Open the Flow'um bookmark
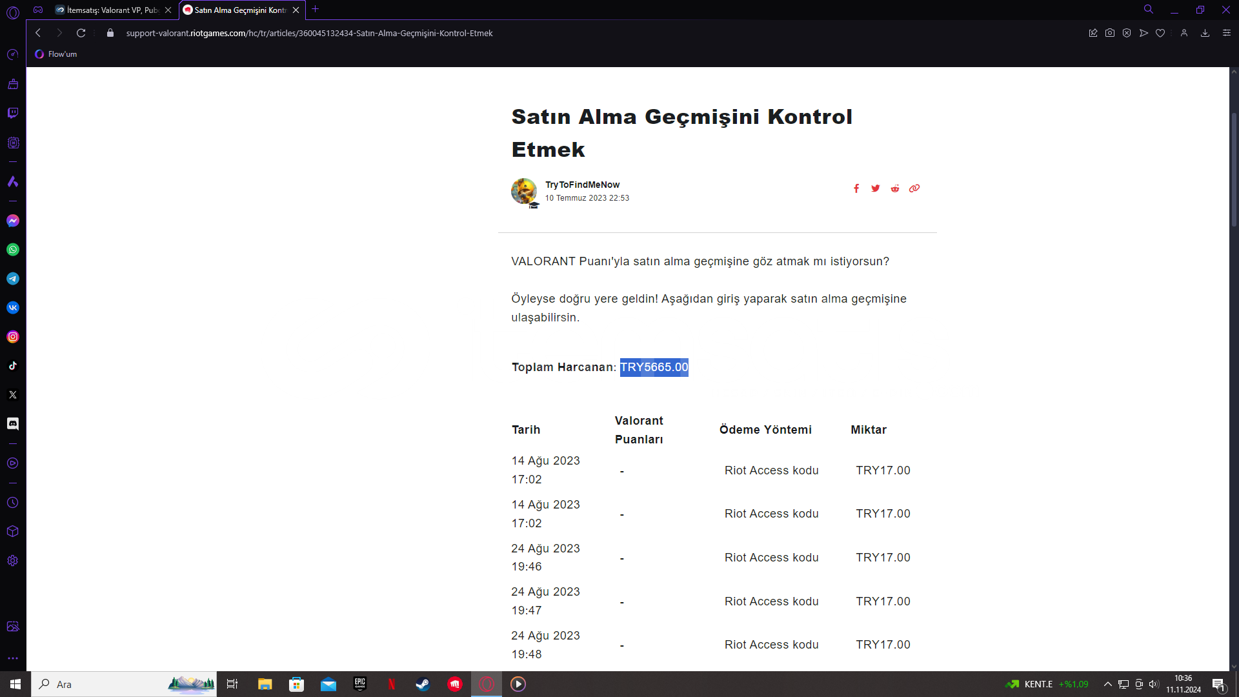The width and height of the screenshot is (1239, 697). 56,54
